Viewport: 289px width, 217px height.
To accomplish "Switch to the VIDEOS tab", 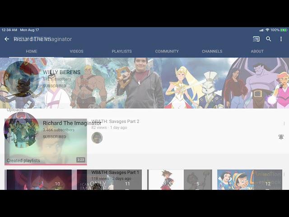I will pyautogui.click(x=76, y=51).
